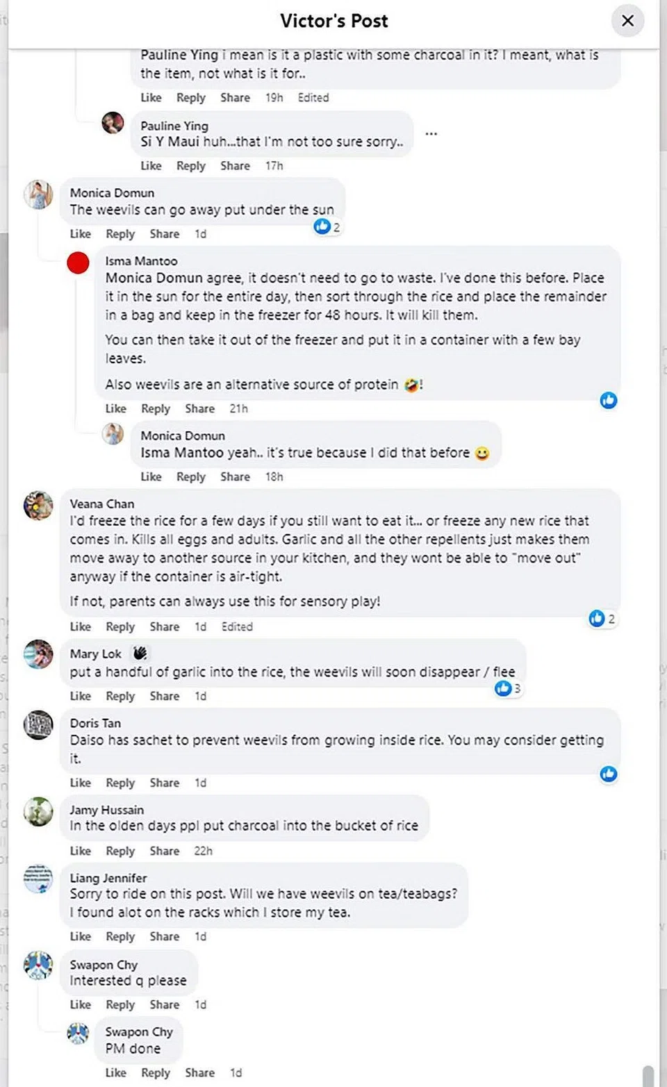Click the reaction count on Veana Chan's comment

tap(602, 619)
